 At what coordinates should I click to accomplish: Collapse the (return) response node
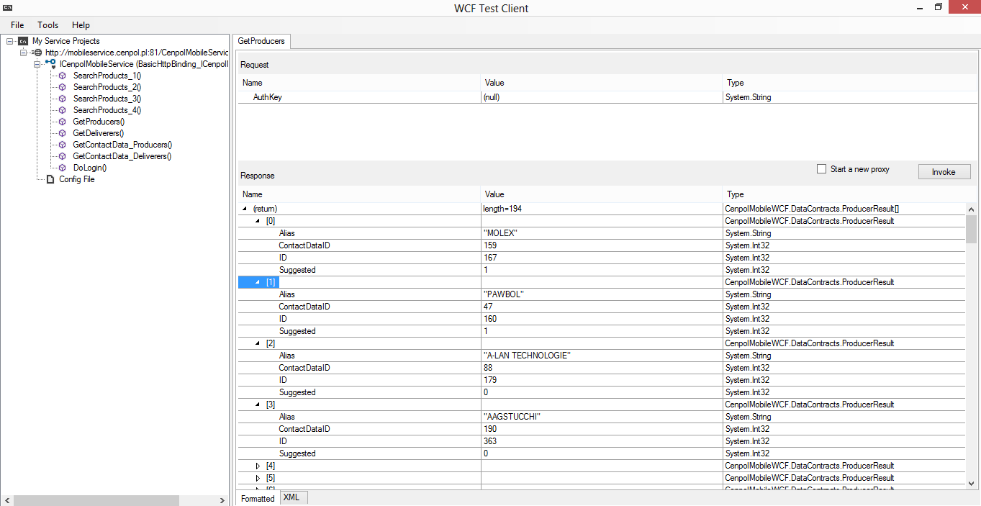(245, 209)
